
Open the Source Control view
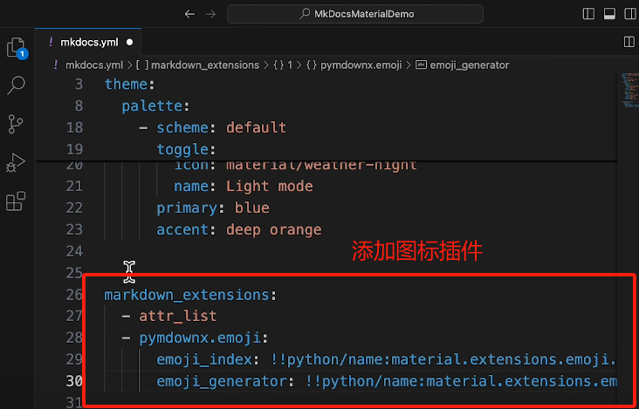click(16, 124)
